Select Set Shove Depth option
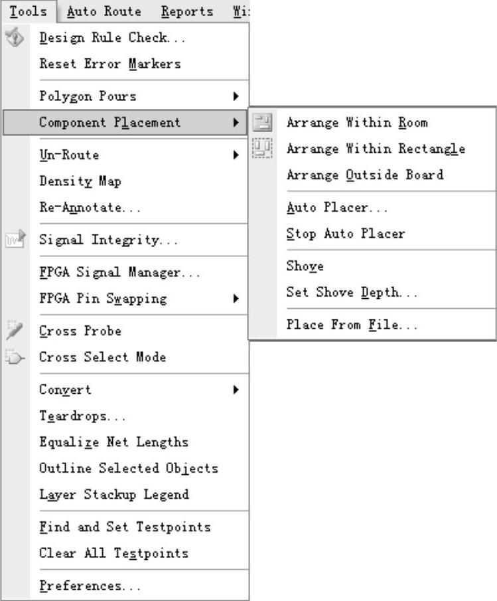The width and height of the screenshot is (497, 601). tap(352, 292)
